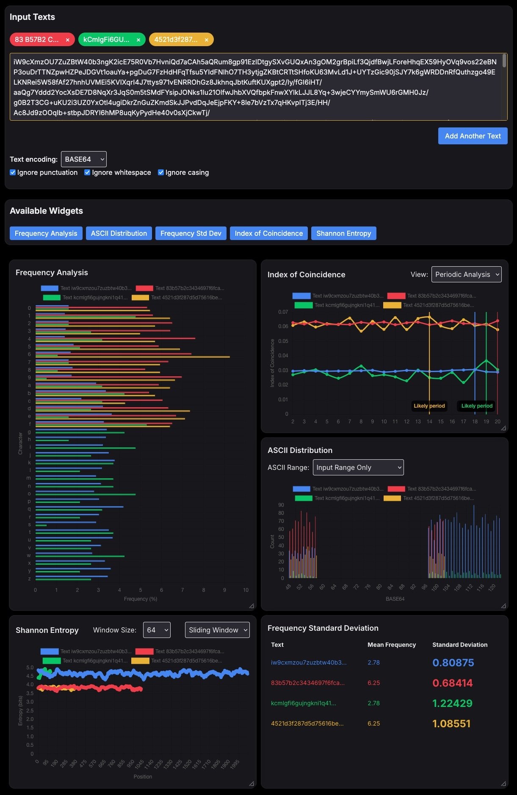The width and height of the screenshot is (517, 795).
Task: Remove the yellow 4521d3f287... text chip
Action: (x=206, y=40)
